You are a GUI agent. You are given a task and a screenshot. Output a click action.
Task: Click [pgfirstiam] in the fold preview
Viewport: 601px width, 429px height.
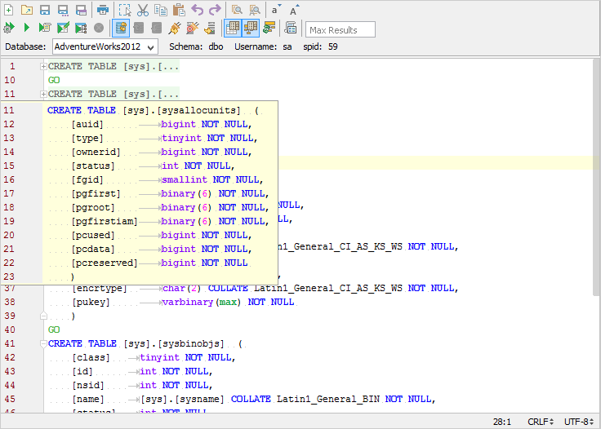click(x=105, y=222)
